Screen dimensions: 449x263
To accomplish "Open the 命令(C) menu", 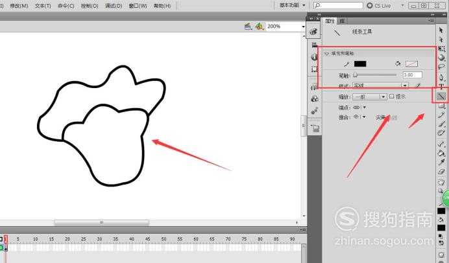I will point(66,6).
